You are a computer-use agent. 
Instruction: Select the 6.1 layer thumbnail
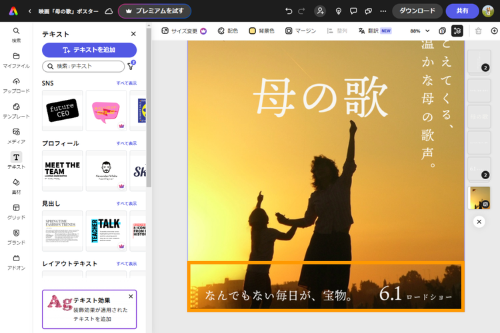click(x=479, y=169)
